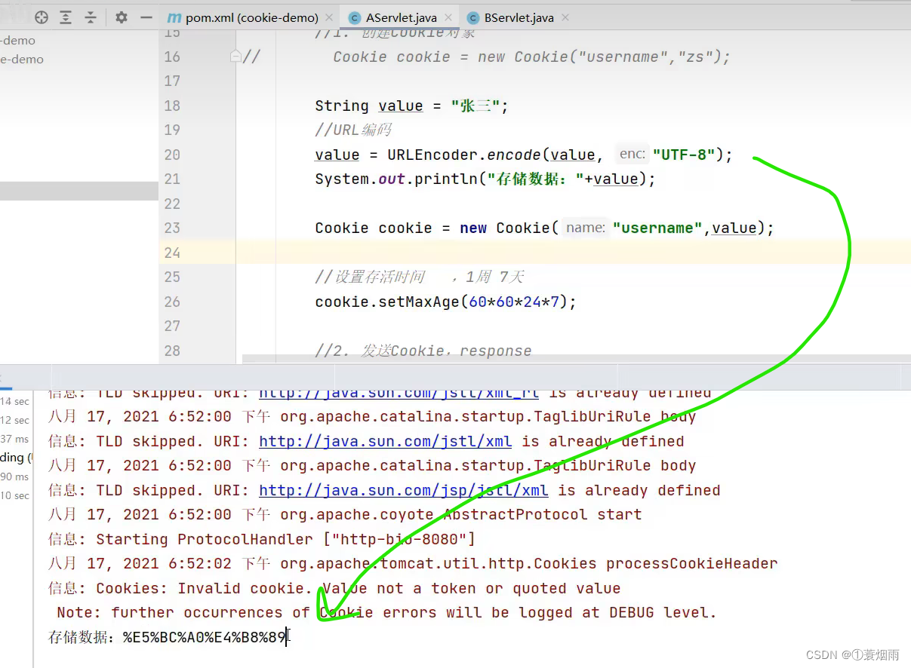The width and height of the screenshot is (911, 668).
Task: Click the class icon on BServlet.java tab
Action: click(x=472, y=17)
